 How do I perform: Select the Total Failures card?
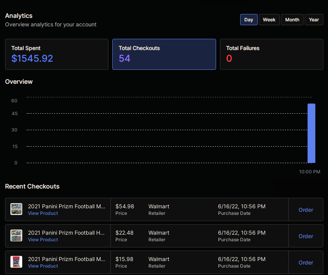272,54
